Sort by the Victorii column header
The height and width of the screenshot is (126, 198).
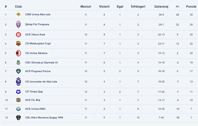click(x=104, y=6)
